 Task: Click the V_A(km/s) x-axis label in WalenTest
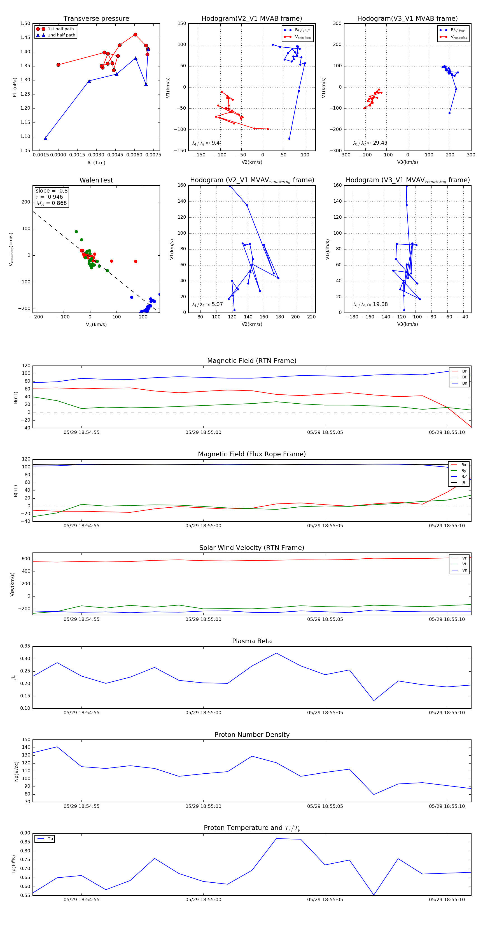(x=96, y=325)
